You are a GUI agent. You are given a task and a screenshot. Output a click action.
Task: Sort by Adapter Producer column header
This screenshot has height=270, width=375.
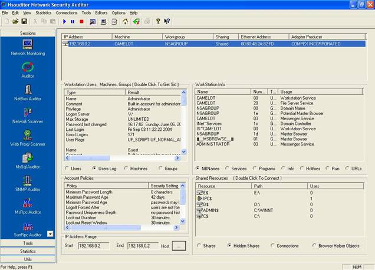coord(327,37)
